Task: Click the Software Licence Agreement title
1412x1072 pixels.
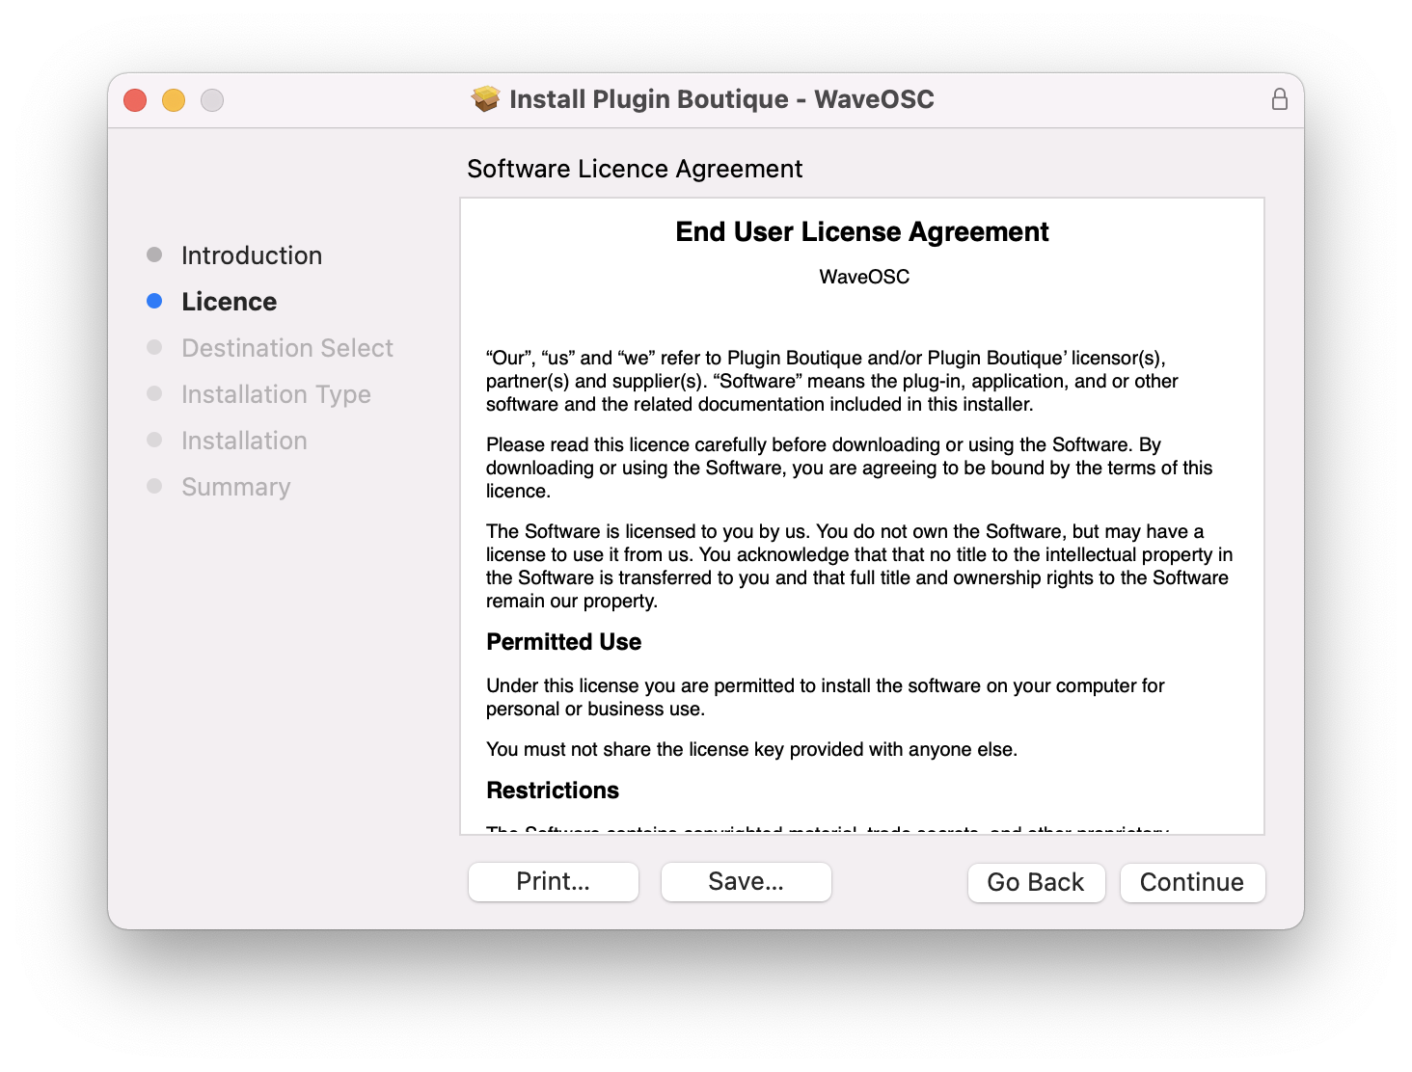Action: pyautogui.click(x=635, y=169)
